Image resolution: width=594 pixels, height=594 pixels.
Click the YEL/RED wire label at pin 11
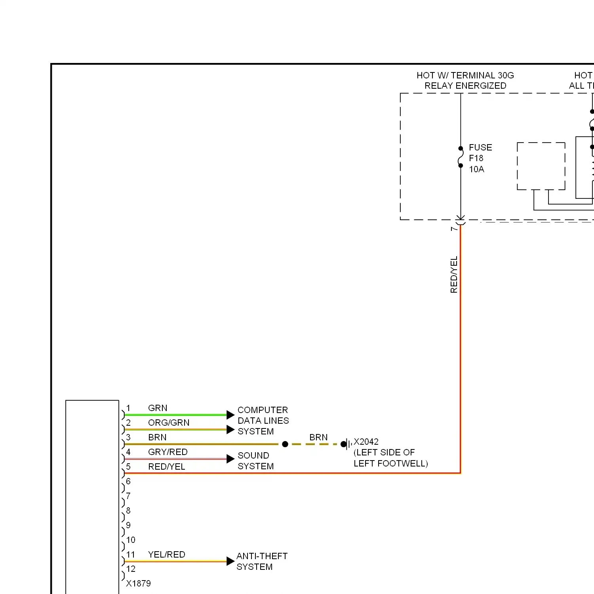tap(166, 554)
